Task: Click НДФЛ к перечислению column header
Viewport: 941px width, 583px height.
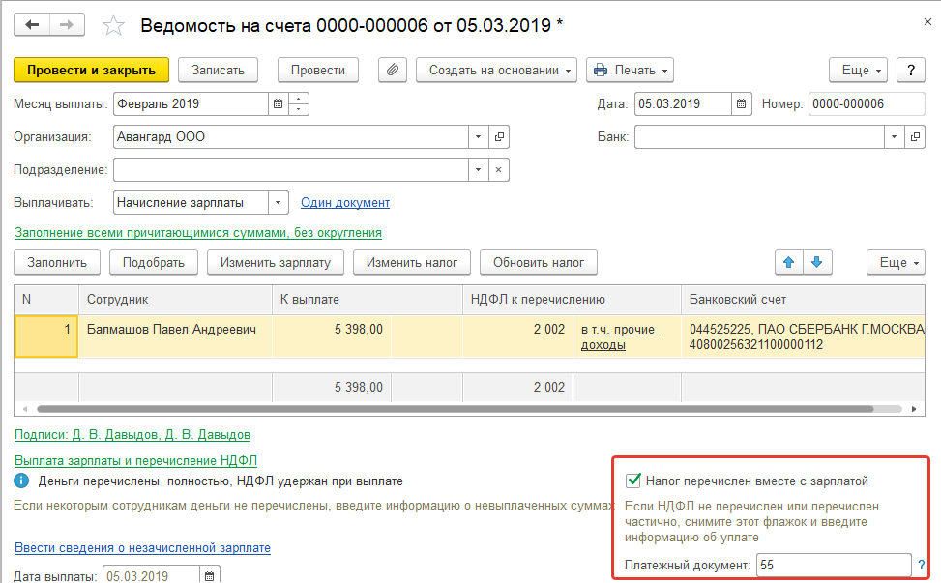Action: pyautogui.click(x=572, y=300)
